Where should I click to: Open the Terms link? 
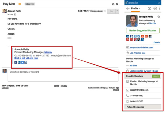pyautogui.click(x=56, y=86)
